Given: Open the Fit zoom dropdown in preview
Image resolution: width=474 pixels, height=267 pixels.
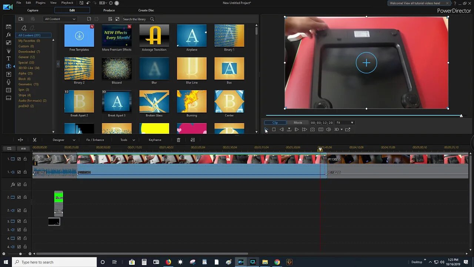Looking at the screenshot, I should coord(345,123).
